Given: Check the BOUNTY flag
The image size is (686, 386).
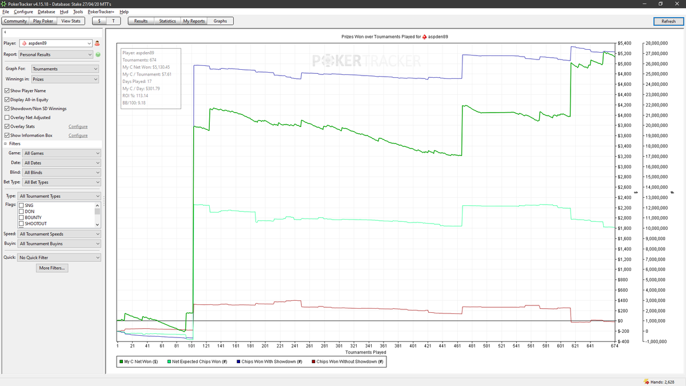Looking at the screenshot, I should pyautogui.click(x=22, y=218).
